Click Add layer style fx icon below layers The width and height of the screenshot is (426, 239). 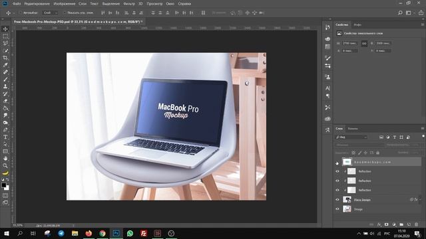click(x=379, y=224)
